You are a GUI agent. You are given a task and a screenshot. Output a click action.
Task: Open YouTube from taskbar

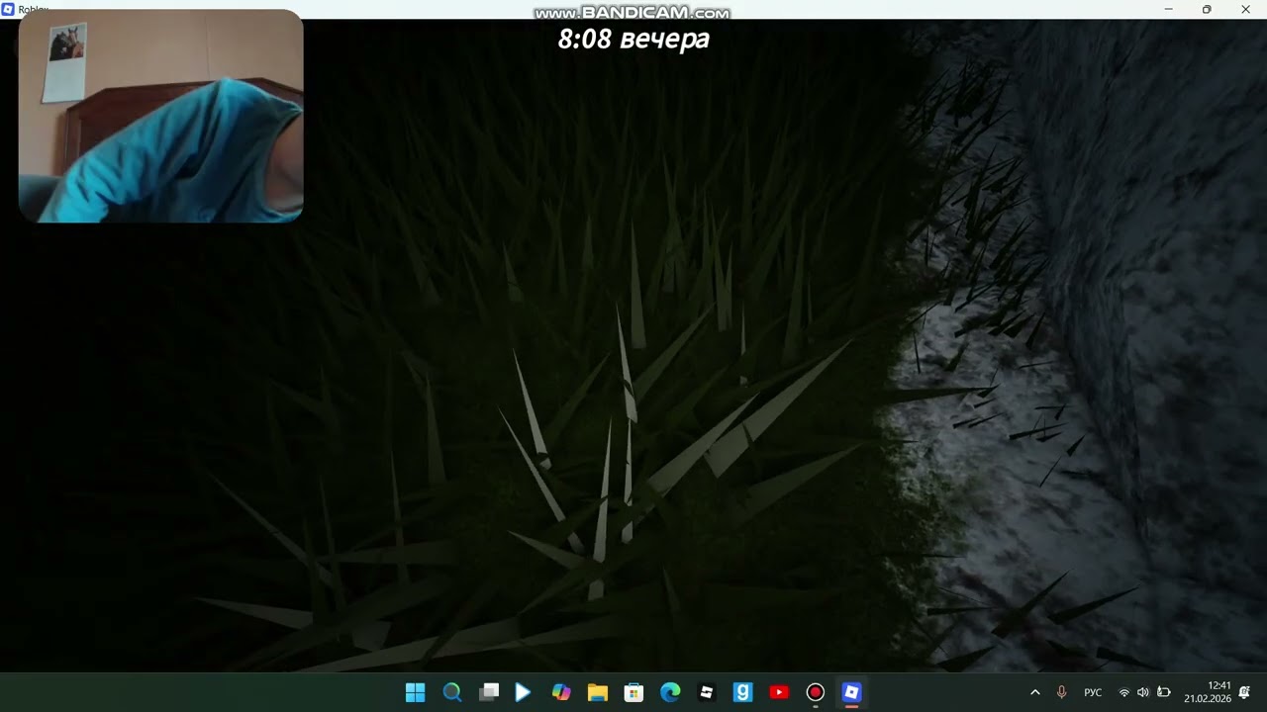779,692
